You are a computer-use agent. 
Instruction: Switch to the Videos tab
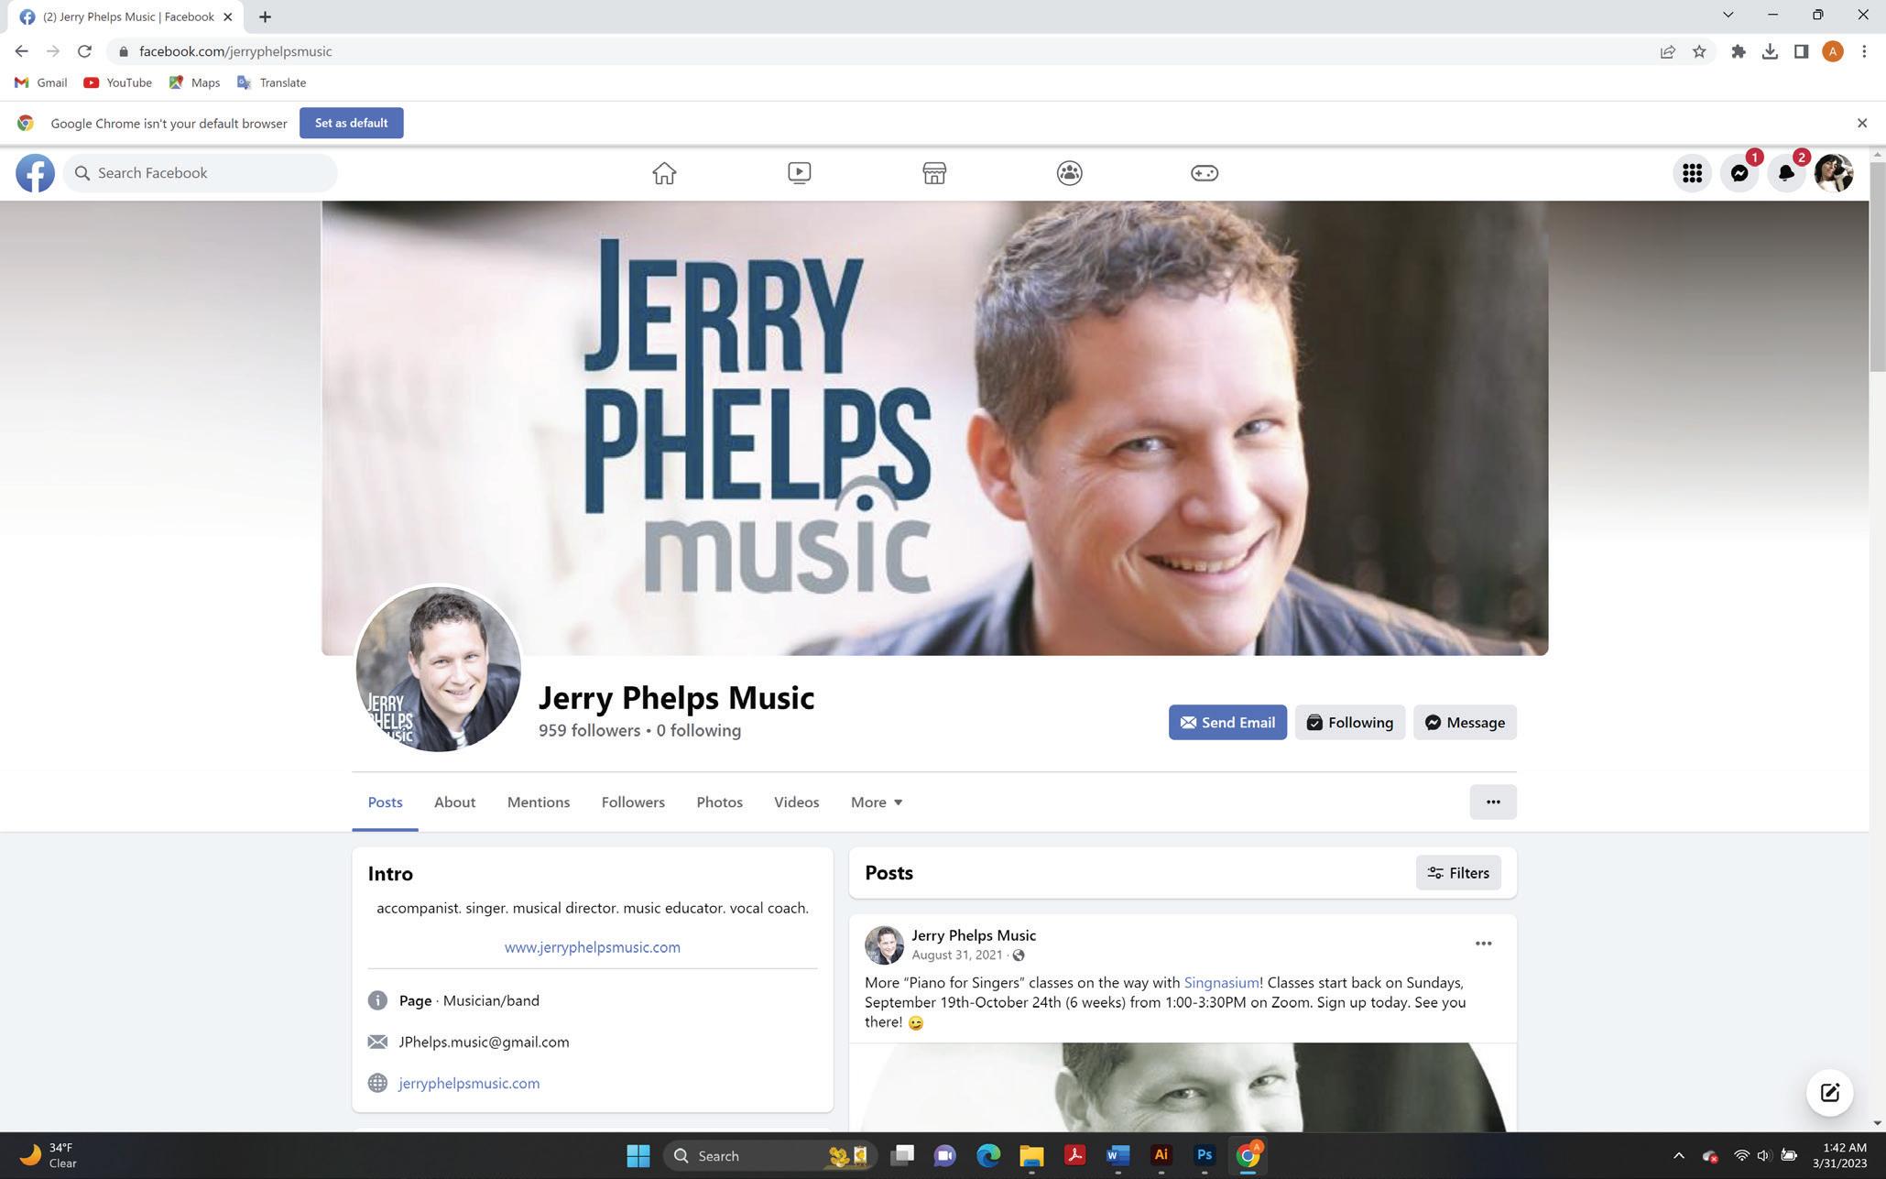point(796,802)
